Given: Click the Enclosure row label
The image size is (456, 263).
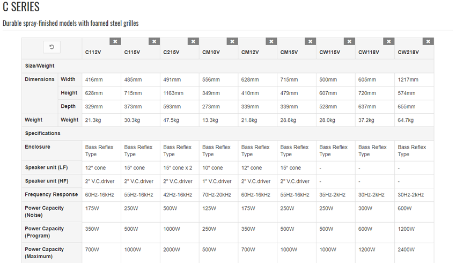Looking at the screenshot, I should point(38,147).
